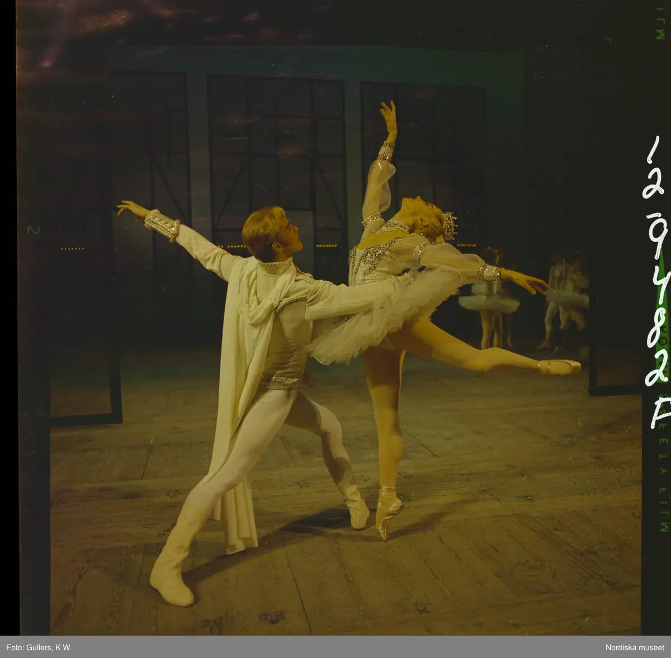Click the ballerina's supporting pointe shoe

click(390, 512)
